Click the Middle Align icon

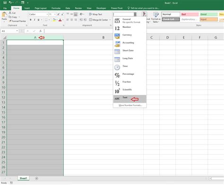pos(72,14)
